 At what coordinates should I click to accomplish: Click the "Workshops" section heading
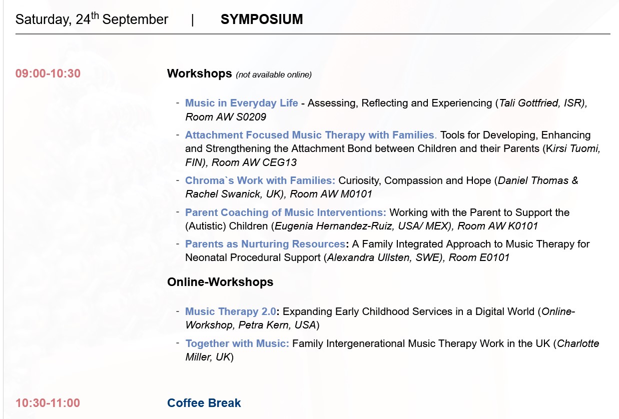click(x=200, y=73)
